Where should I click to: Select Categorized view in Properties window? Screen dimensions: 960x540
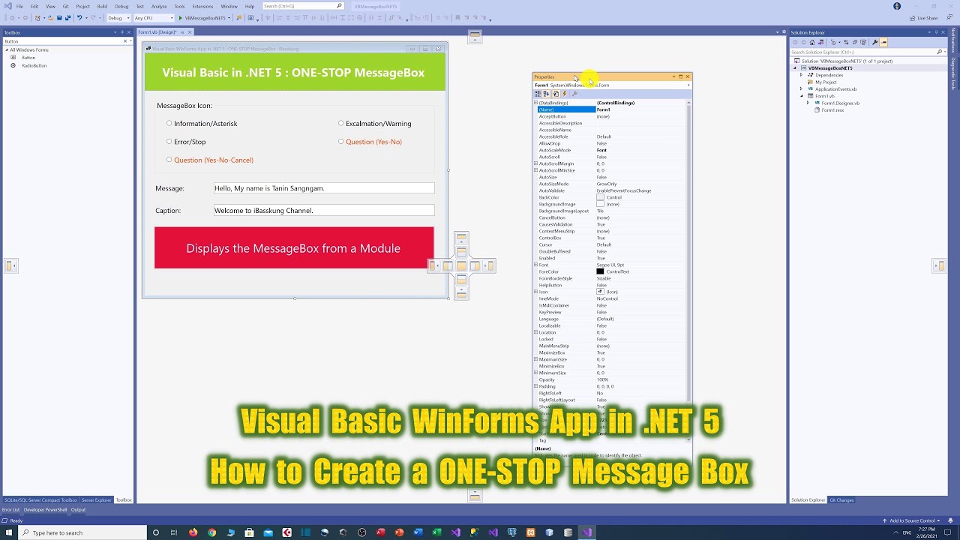tap(538, 94)
